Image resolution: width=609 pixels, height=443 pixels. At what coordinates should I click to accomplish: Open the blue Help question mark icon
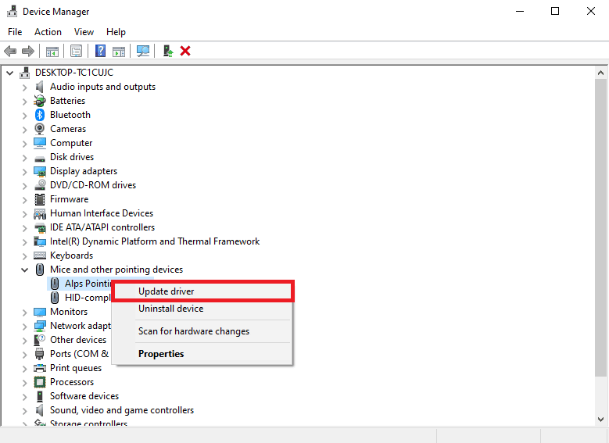pyautogui.click(x=100, y=51)
